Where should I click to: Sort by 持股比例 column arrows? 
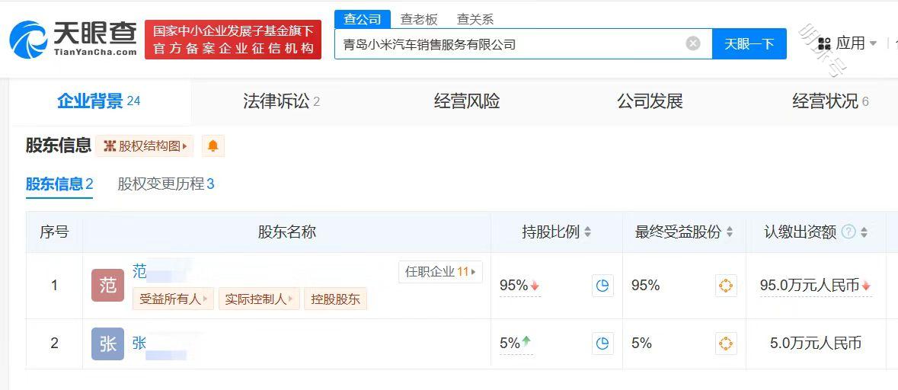pos(587,232)
